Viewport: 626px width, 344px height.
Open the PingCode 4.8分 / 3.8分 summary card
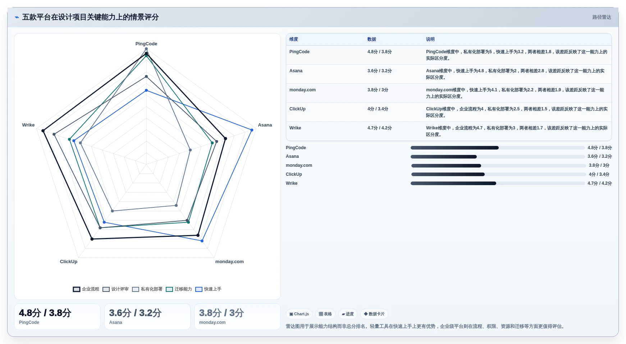[x=57, y=317]
